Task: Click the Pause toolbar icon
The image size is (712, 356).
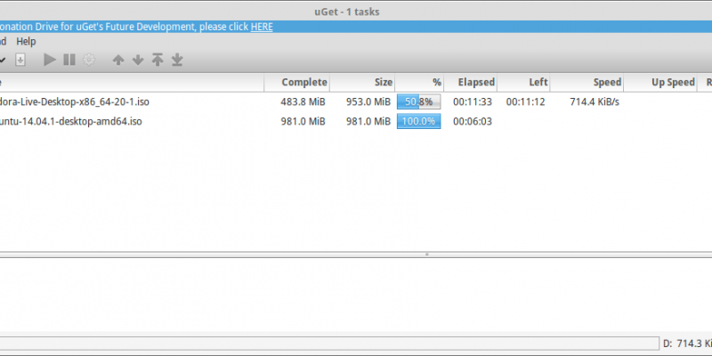Action: click(69, 60)
